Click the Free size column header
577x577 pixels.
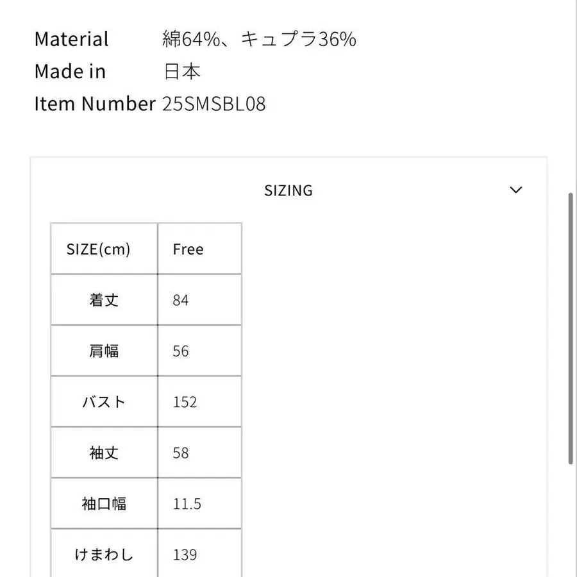point(188,249)
